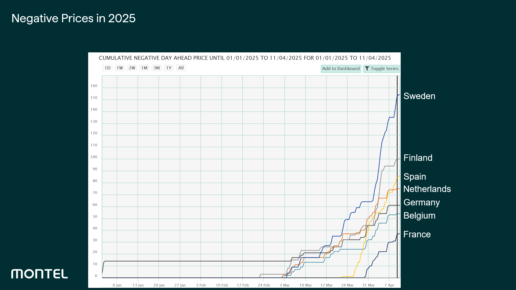Select the 1D time range button
Viewport: 516px width, 290px height.
point(107,68)
